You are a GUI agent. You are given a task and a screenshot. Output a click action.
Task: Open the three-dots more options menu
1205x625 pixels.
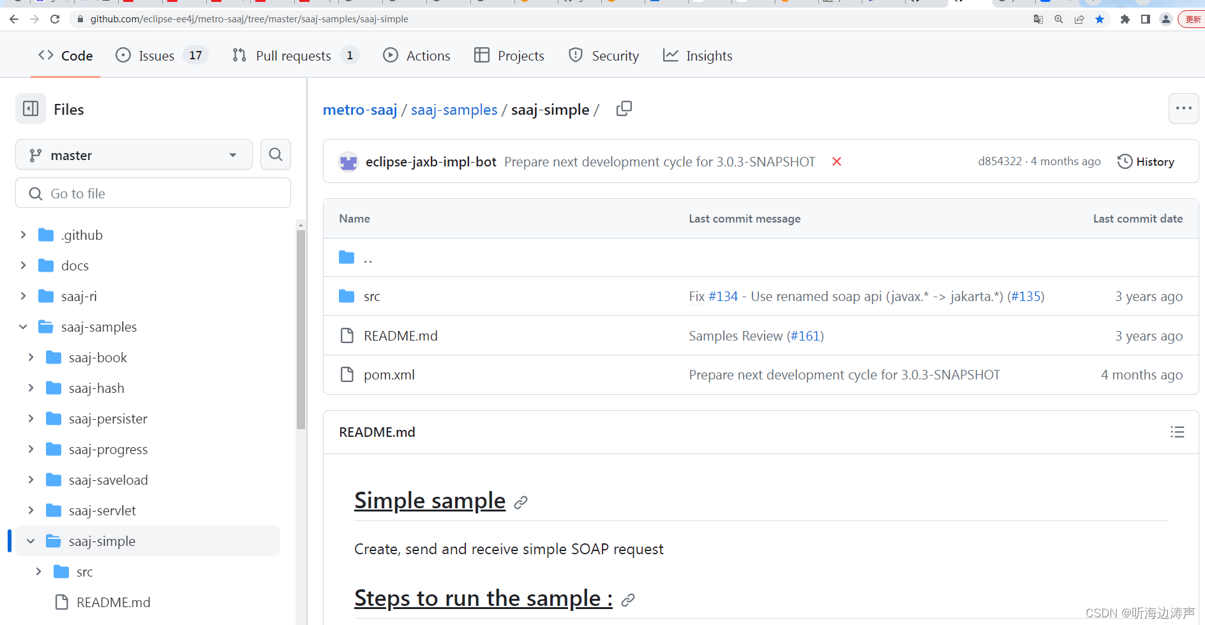tap(1183, 108)
